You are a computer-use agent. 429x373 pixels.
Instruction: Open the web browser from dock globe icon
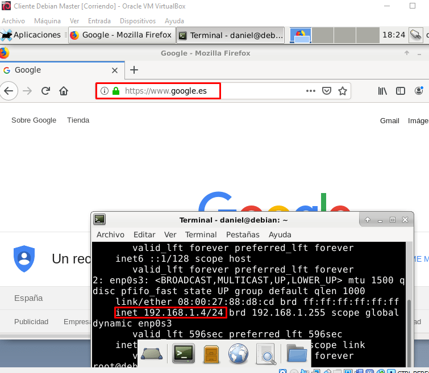click(x=238, y=354)
